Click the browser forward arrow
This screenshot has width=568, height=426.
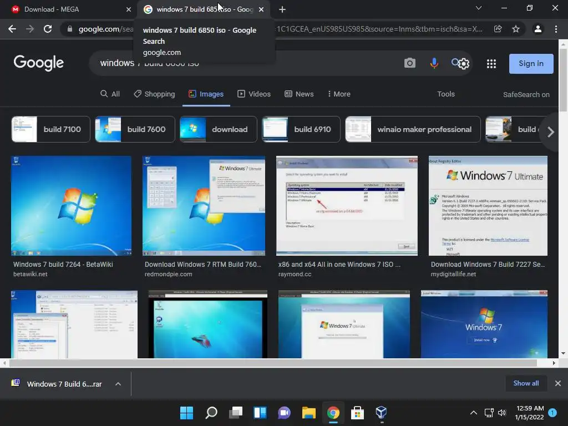point(30,29)
